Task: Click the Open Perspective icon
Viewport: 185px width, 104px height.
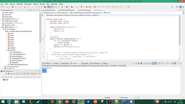Action: click(x=177, y=7)
